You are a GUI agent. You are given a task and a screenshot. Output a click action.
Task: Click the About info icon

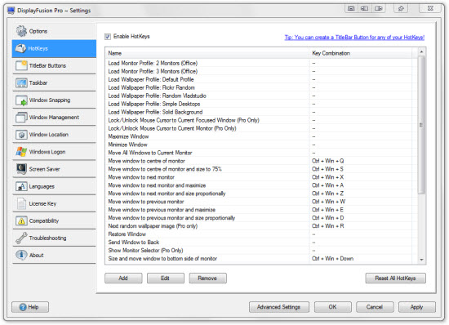click(21, 255)
